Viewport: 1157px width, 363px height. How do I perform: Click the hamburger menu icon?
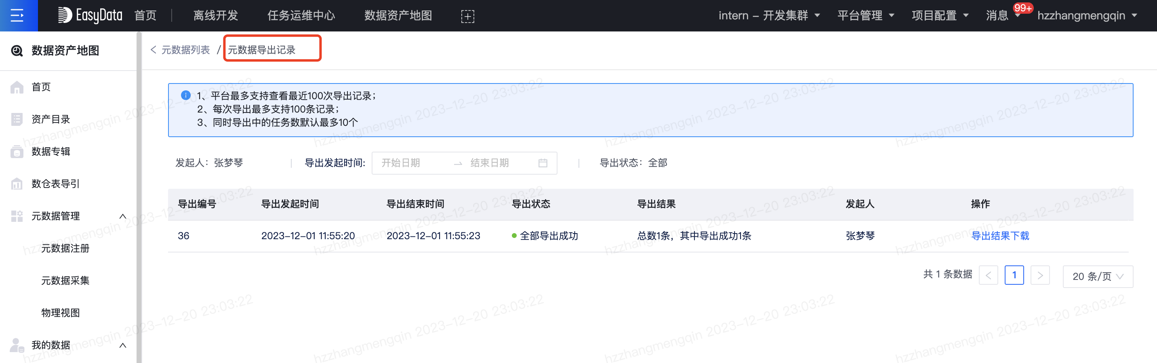click(x=18, y=16)
